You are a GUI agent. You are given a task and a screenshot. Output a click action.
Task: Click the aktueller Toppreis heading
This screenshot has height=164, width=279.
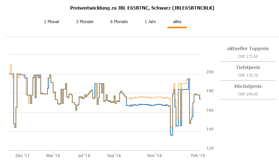[248, 49]
